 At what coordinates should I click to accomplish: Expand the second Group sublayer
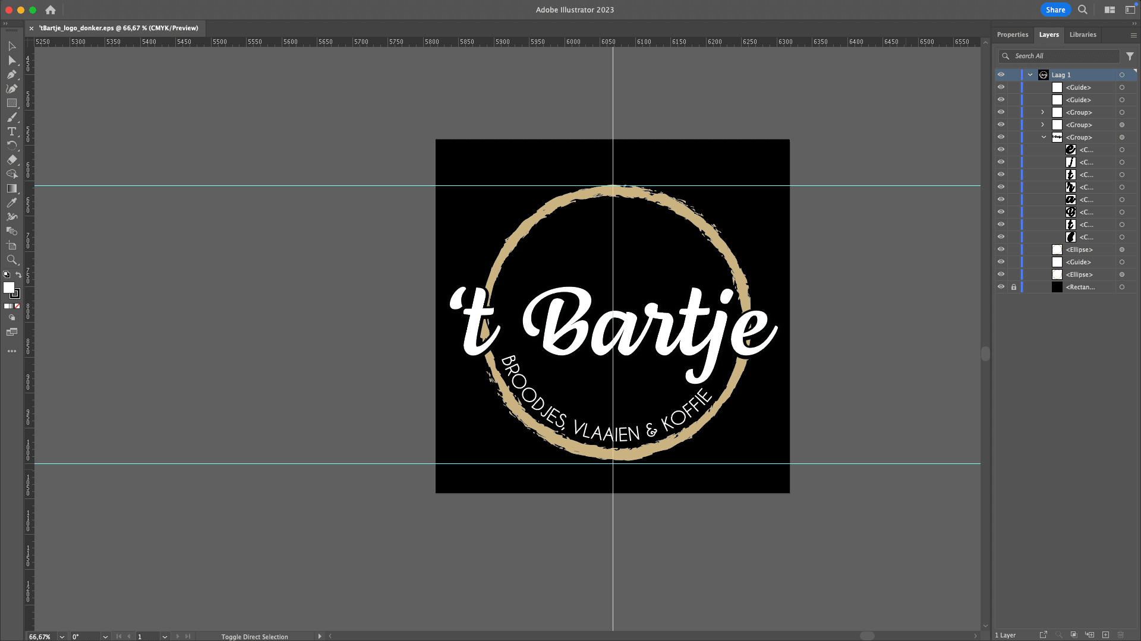[x=1043, y=125]
